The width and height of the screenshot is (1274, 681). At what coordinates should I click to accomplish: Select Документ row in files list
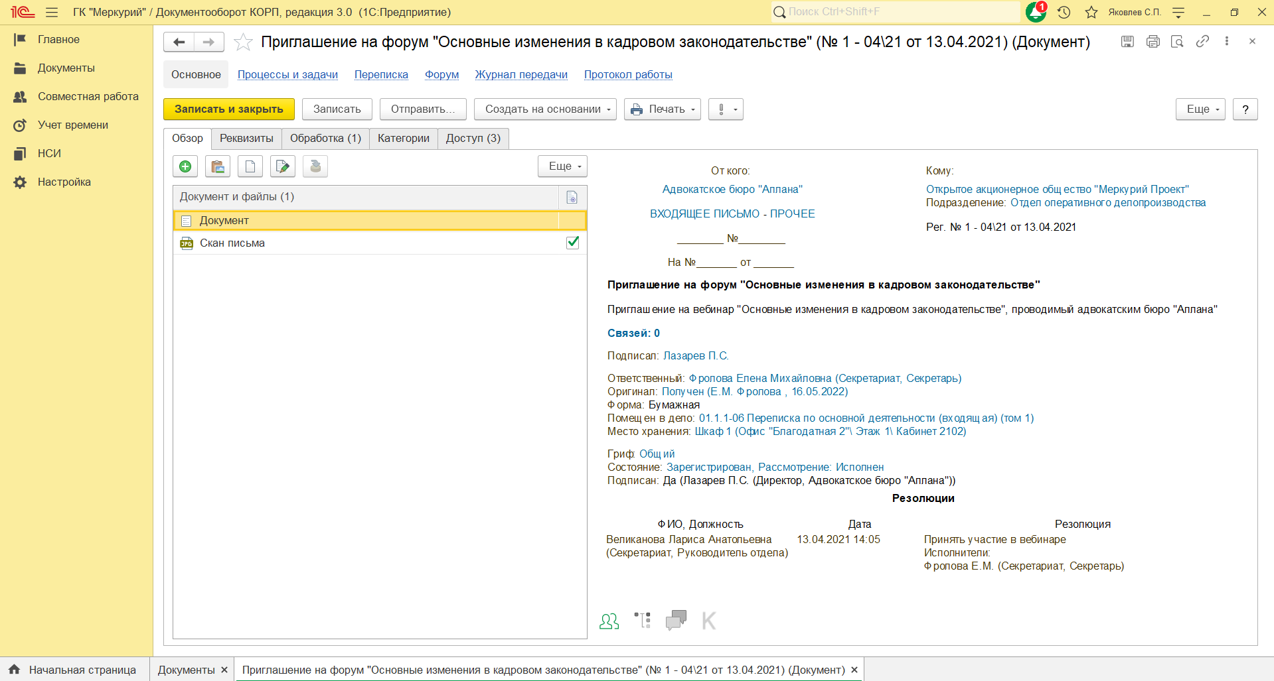coord(380,221)
